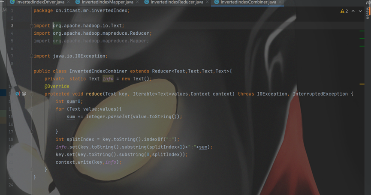Click the @Override annotation
371x195 pixels.
tap(57, 86)
